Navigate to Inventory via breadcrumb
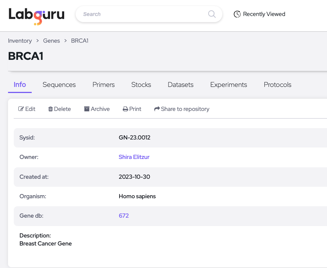The height and width of the screenshot is (268, 327). (x=20, y=40)
